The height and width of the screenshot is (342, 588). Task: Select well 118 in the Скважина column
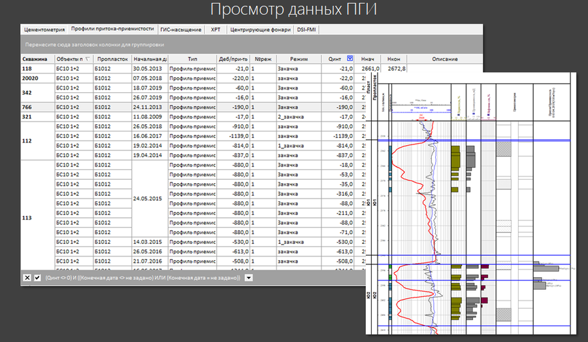37,69
